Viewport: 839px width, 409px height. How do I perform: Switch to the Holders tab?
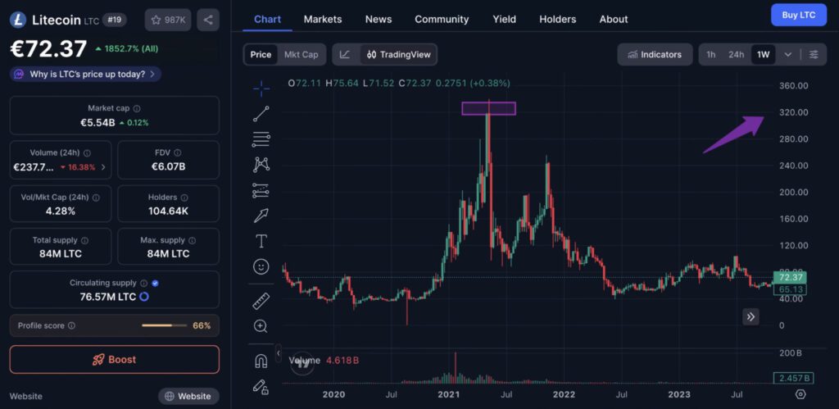point(557,19)
